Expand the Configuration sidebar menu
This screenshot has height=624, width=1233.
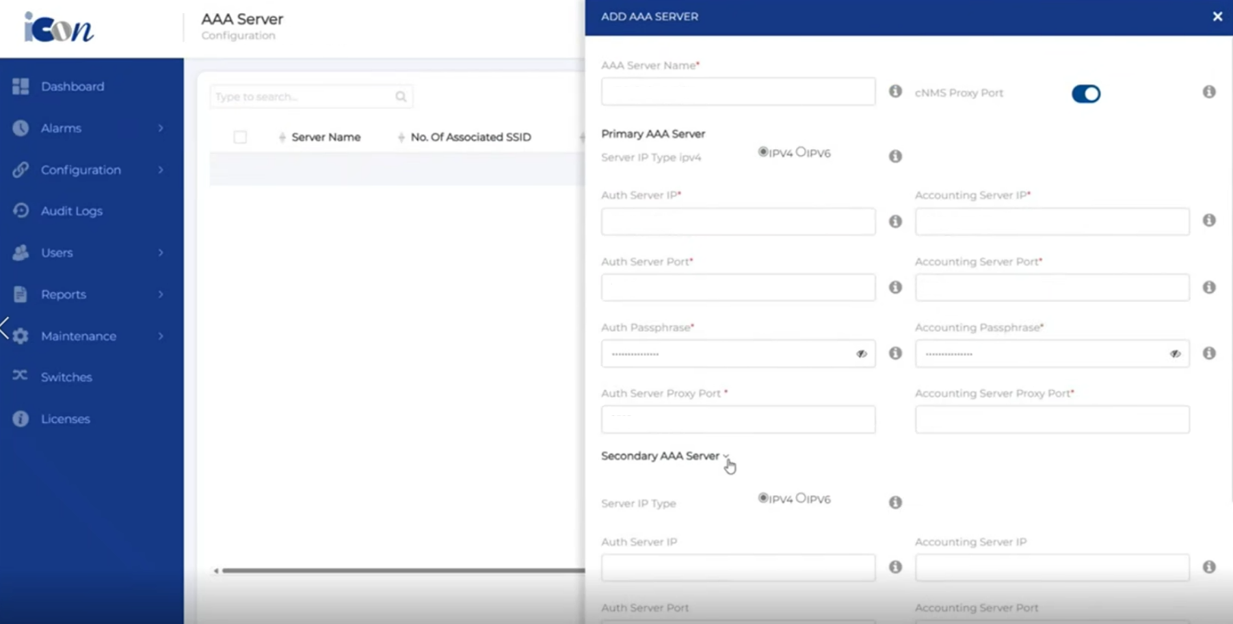(81, 170)
